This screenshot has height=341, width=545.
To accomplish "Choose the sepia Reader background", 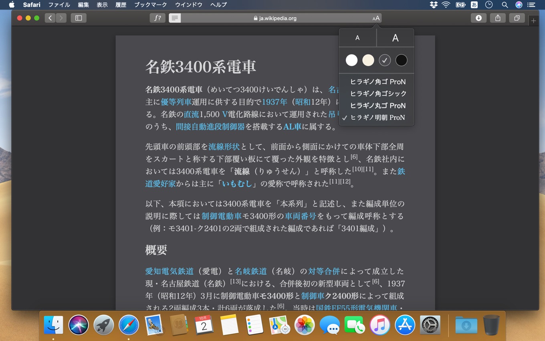I will 368,60.
